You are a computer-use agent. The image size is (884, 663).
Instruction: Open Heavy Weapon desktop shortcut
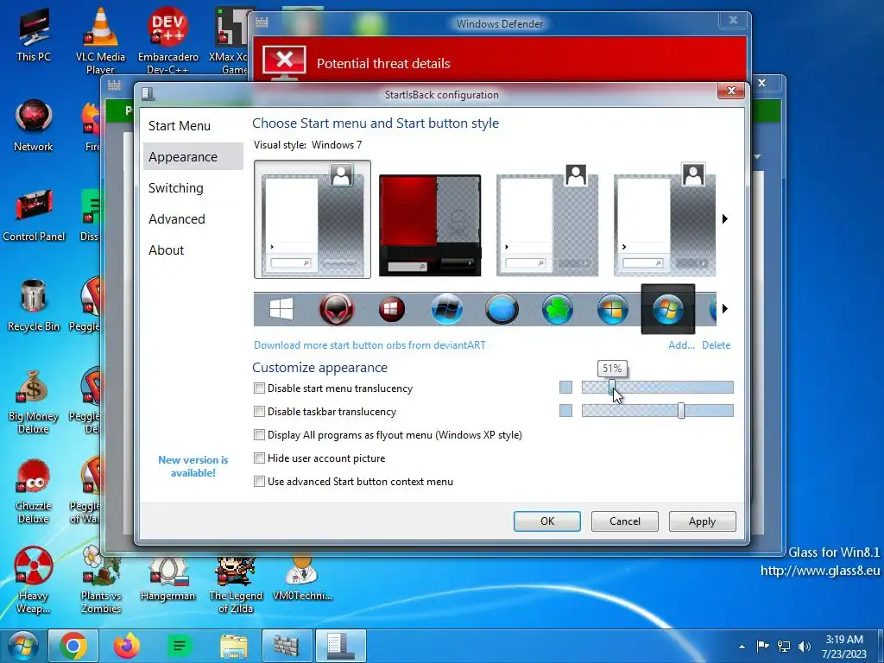coord(34,581)
